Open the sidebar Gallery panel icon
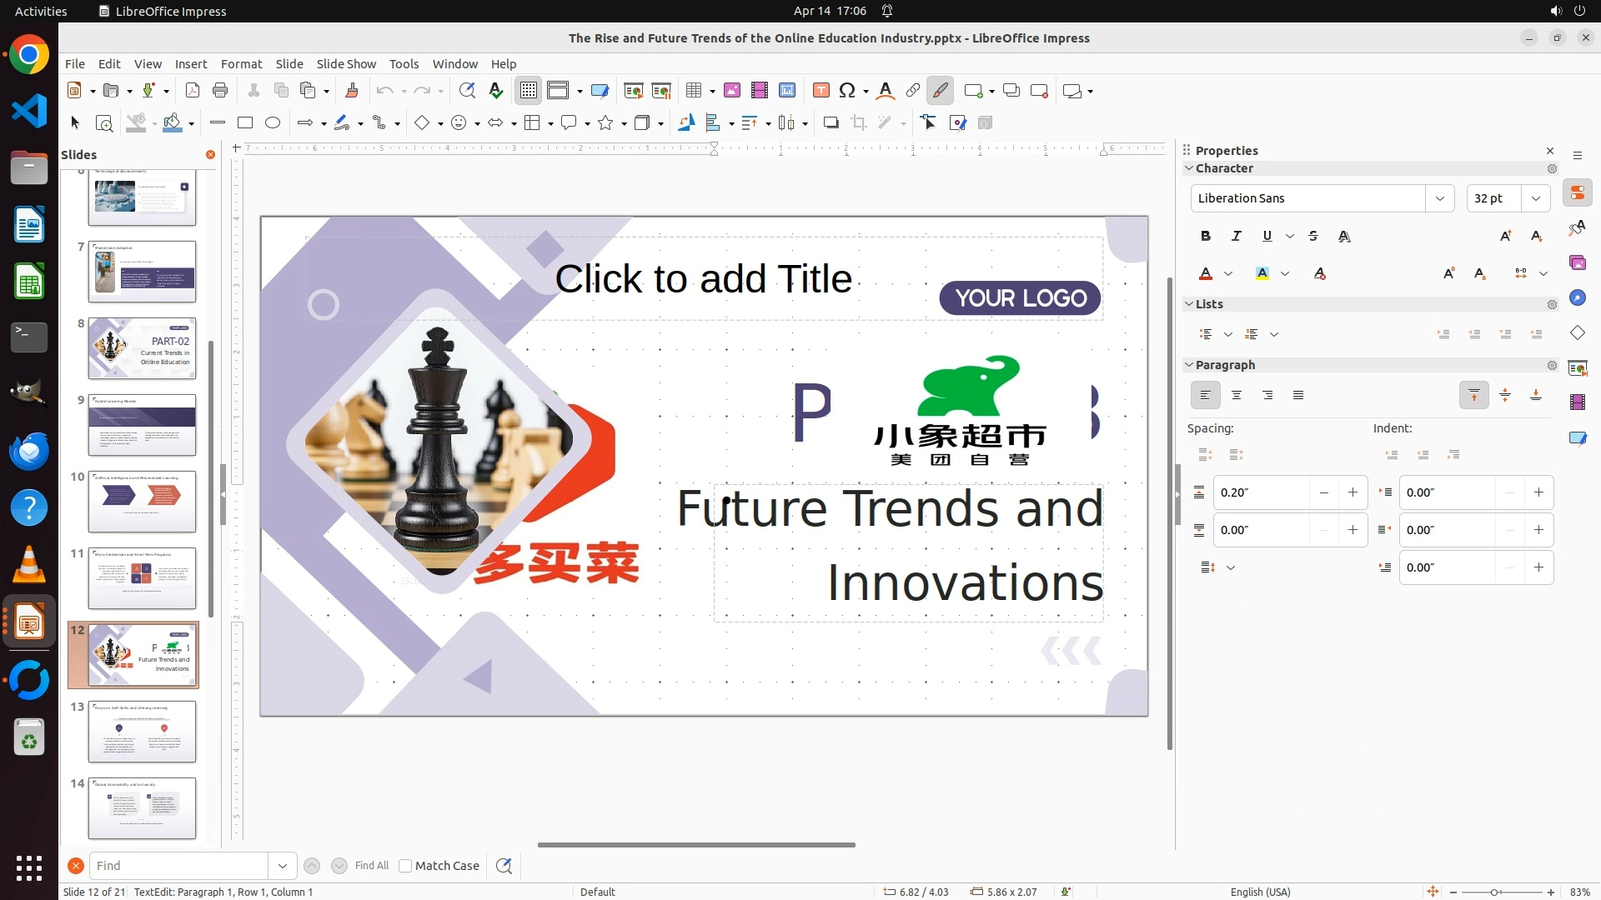This screenshot has height=900, width=1601. 1577,263
